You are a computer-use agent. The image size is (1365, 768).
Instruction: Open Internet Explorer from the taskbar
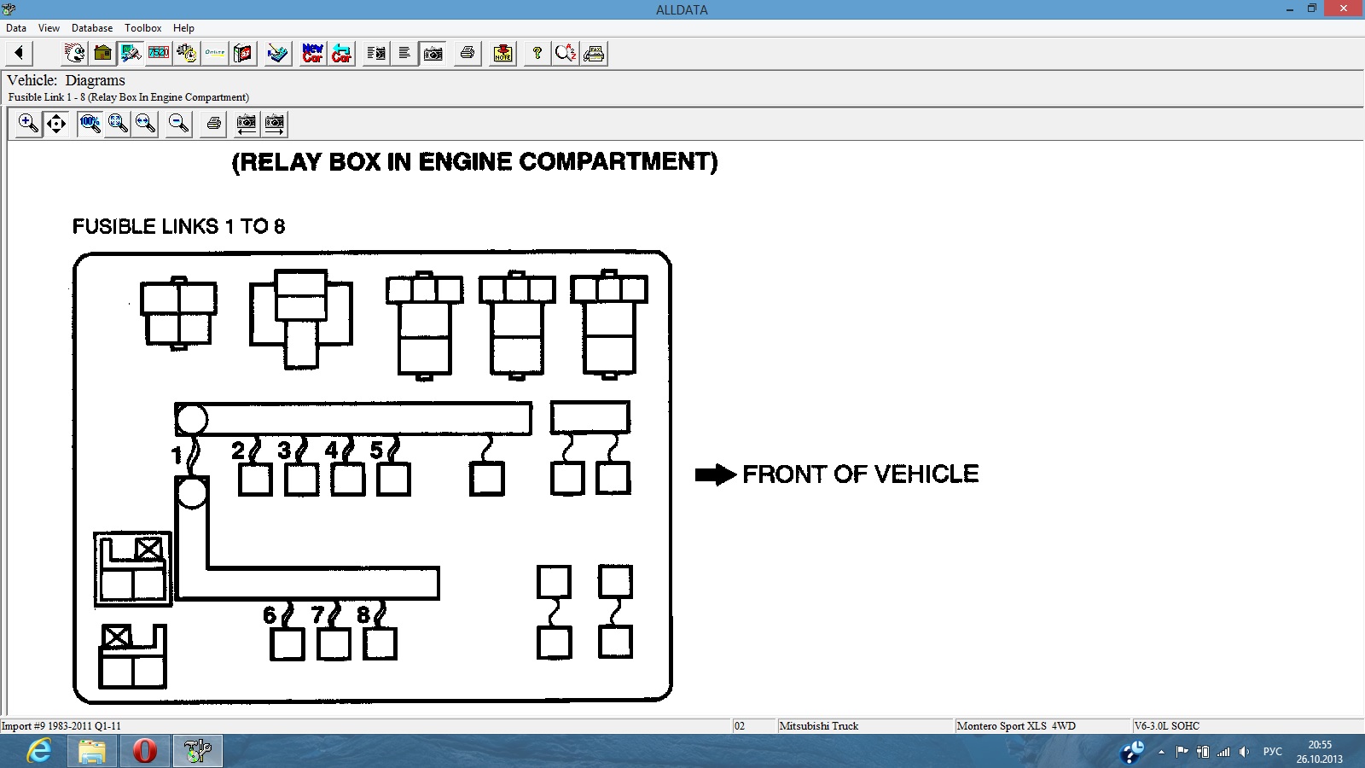tap(39, 751)
